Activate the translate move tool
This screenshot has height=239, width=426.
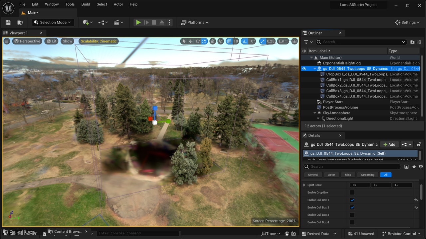click(x=191, y=41)
